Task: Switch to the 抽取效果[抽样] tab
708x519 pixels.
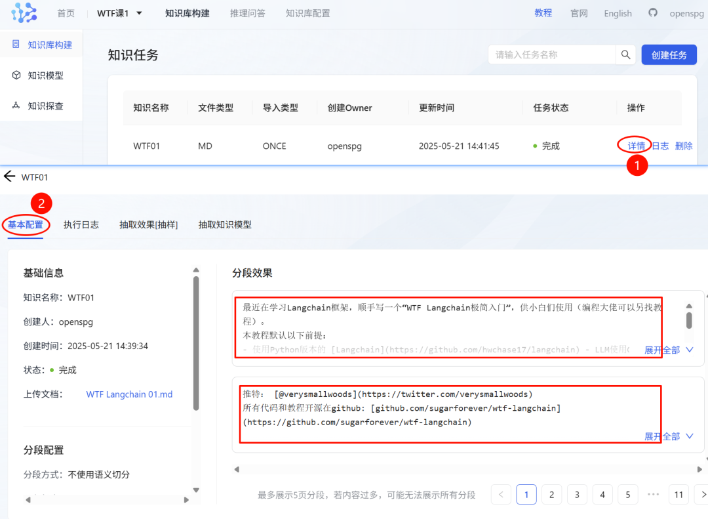Action: [149, 224]
